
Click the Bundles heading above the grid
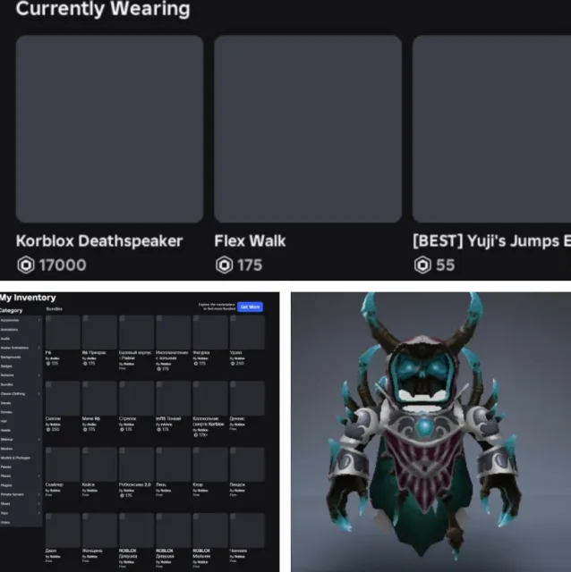tap(54, 309)
